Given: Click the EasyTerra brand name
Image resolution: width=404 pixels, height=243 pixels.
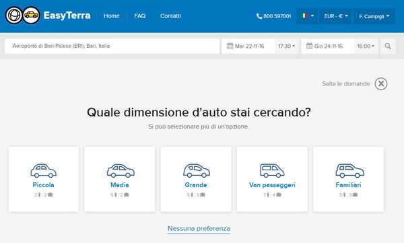Looking at the screenshot, I should (x=67, y=15).
